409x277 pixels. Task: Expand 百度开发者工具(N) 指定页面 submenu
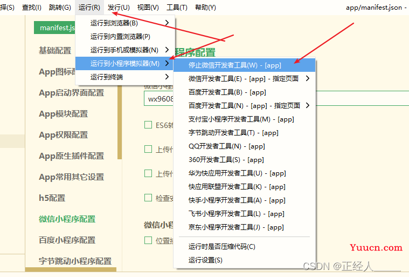tap(244, 106)
